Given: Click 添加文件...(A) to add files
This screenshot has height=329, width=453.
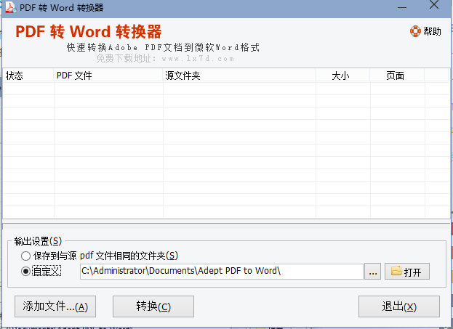Looking at the screenshot, I should 55,306.
